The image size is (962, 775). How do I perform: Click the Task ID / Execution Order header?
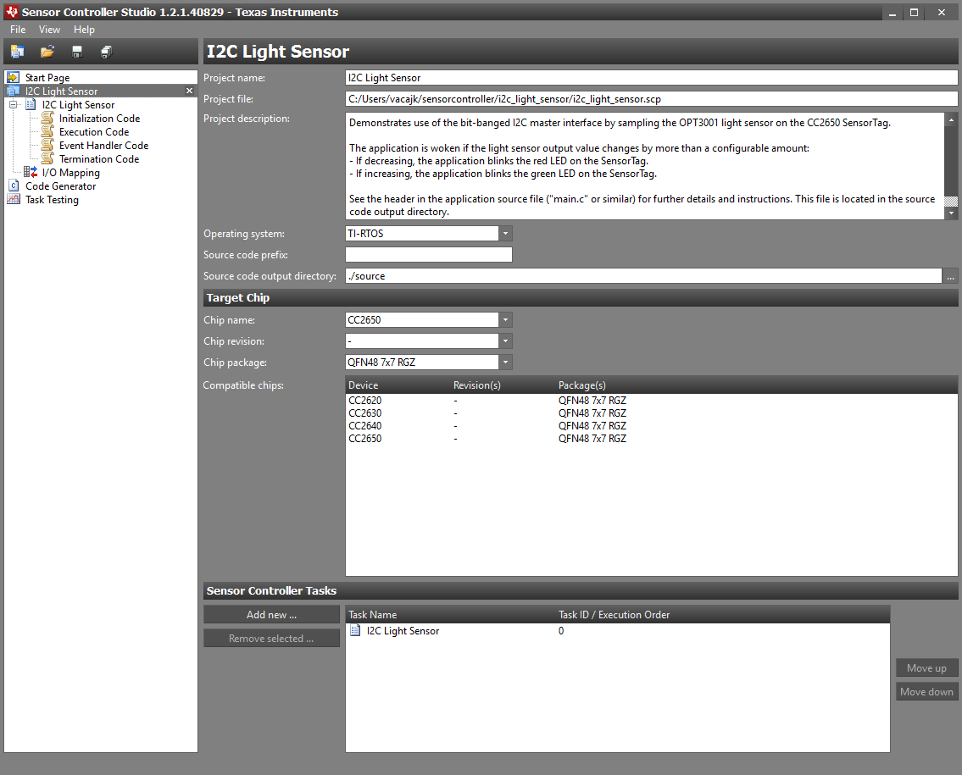723,614
